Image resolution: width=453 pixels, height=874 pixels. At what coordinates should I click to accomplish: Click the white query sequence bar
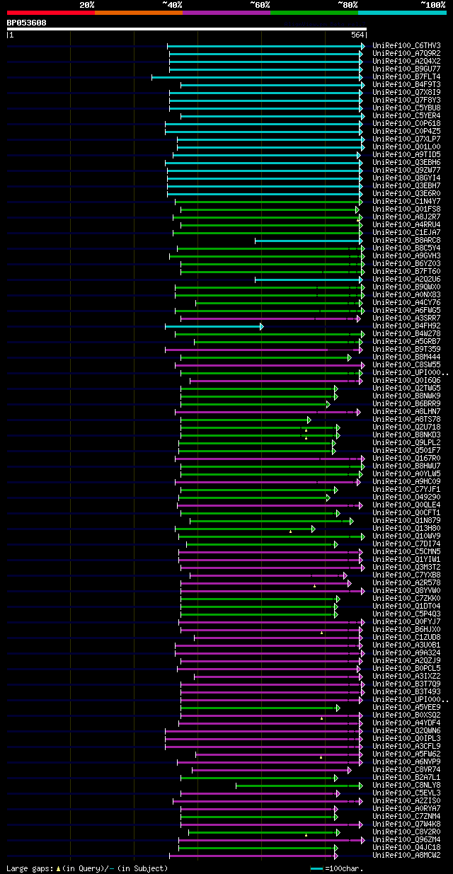[x=186, y=29]
